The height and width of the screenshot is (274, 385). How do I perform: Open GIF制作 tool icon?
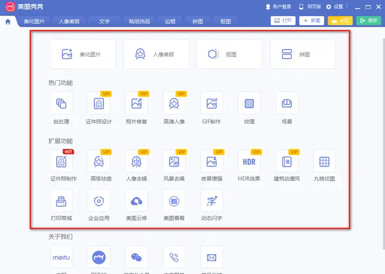212,103
